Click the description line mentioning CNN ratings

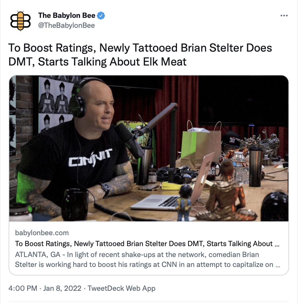(x=148, y=265)
